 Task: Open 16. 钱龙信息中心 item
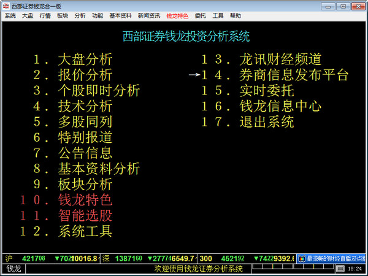point(261,106)
